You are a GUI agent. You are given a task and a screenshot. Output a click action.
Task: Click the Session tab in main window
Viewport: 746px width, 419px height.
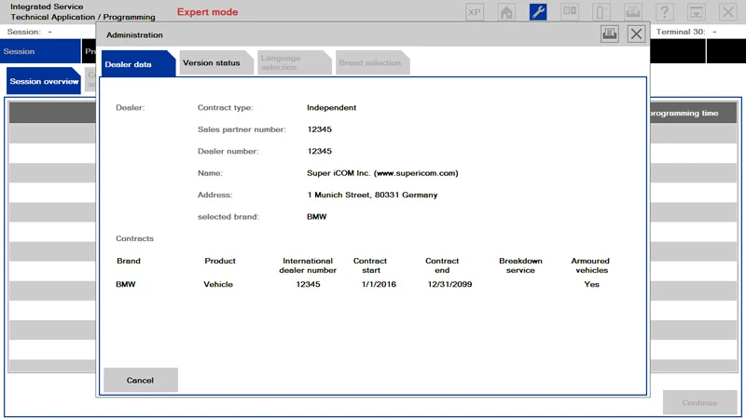pyautogui.click(x=40, y=51)
